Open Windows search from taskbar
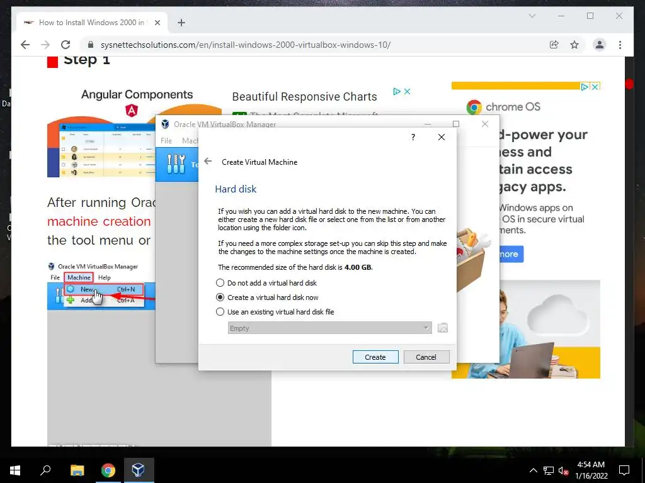This screenshot has width=645, height=483. tap(45, 470)
